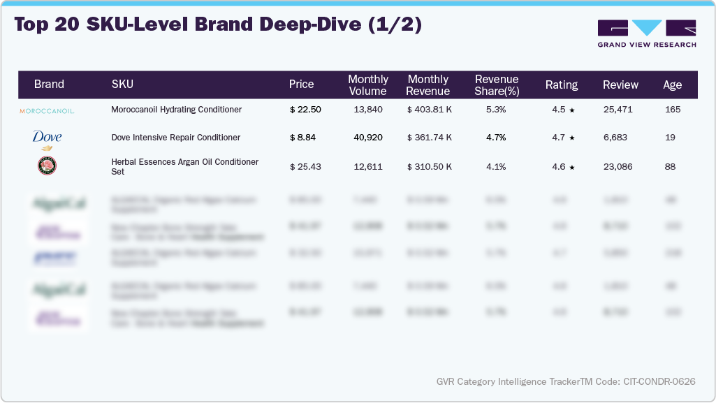The image size is (716, 403).
Task: Click monthly volume 40,920
Action: point(368,138)
